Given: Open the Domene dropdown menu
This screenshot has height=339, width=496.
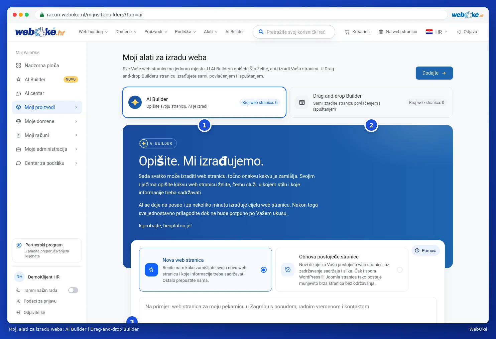Looking at the screenshot, I should tap(126, 32).
